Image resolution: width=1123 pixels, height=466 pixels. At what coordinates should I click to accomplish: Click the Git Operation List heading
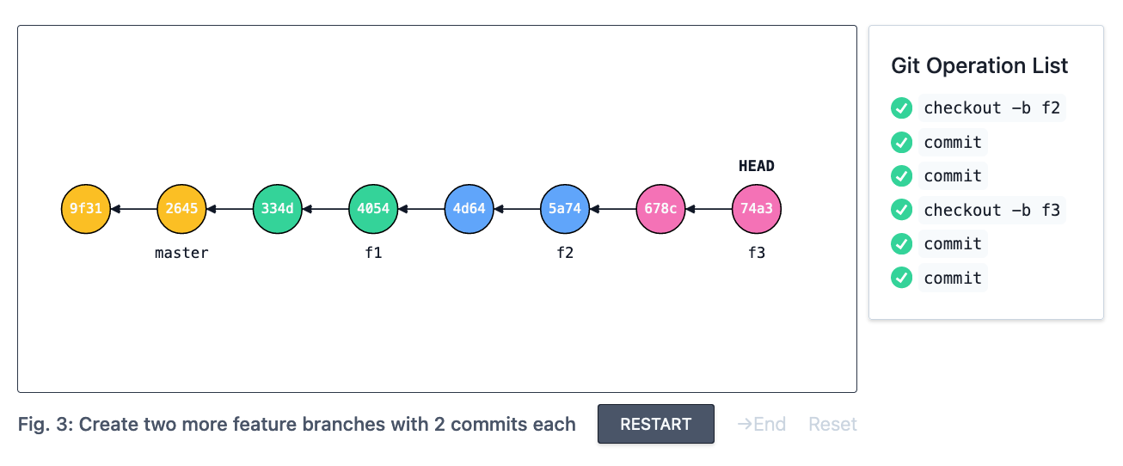tap(979, 66)
